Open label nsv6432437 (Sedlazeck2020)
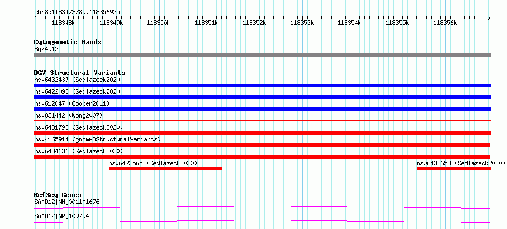507x229 pixels. click(x=79, y=80)
